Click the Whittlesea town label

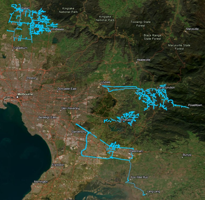tap(57, 29)
